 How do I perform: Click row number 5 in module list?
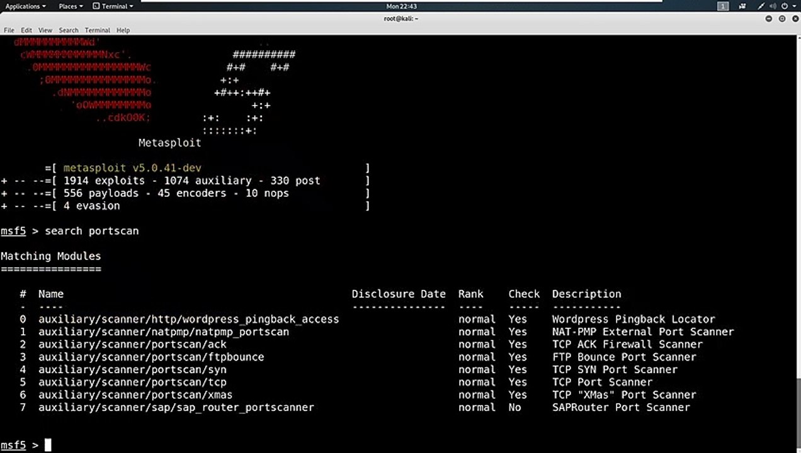(23, 382)
